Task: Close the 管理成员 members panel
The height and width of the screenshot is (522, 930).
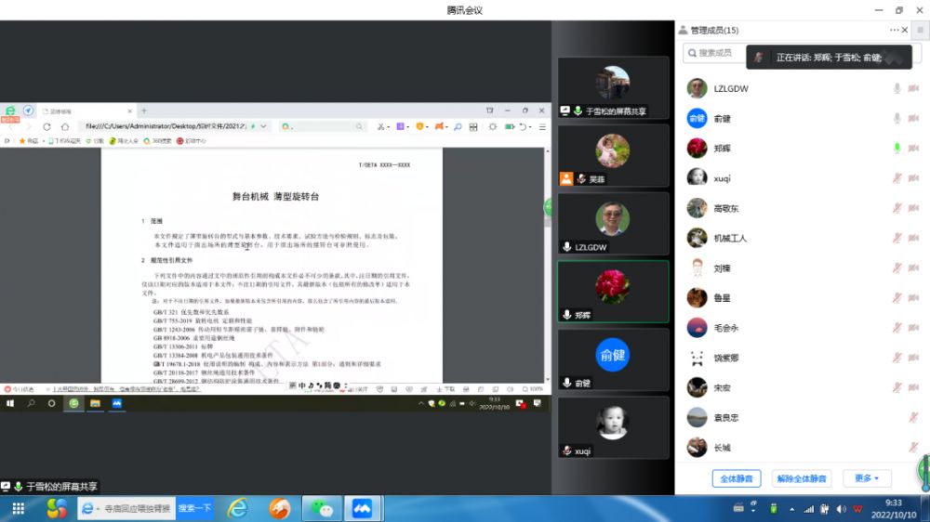Action: pos(905,30)
